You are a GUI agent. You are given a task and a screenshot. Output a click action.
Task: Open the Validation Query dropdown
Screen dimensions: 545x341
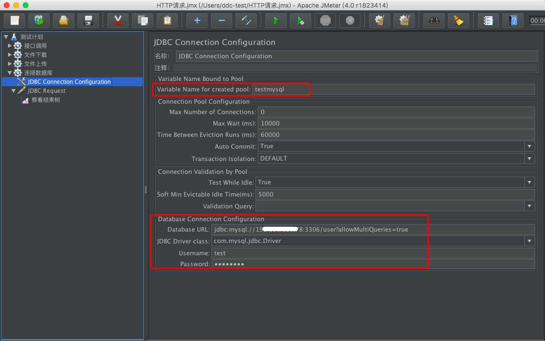coord(529,206)
